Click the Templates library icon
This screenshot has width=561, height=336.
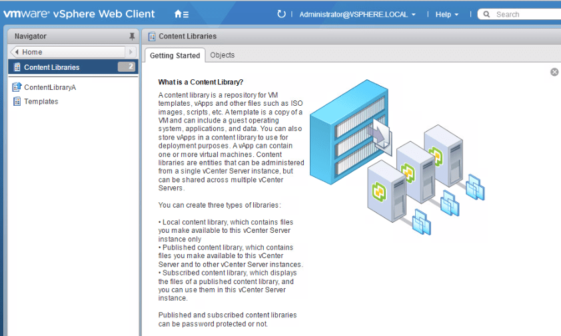click(x=17, y=102)
